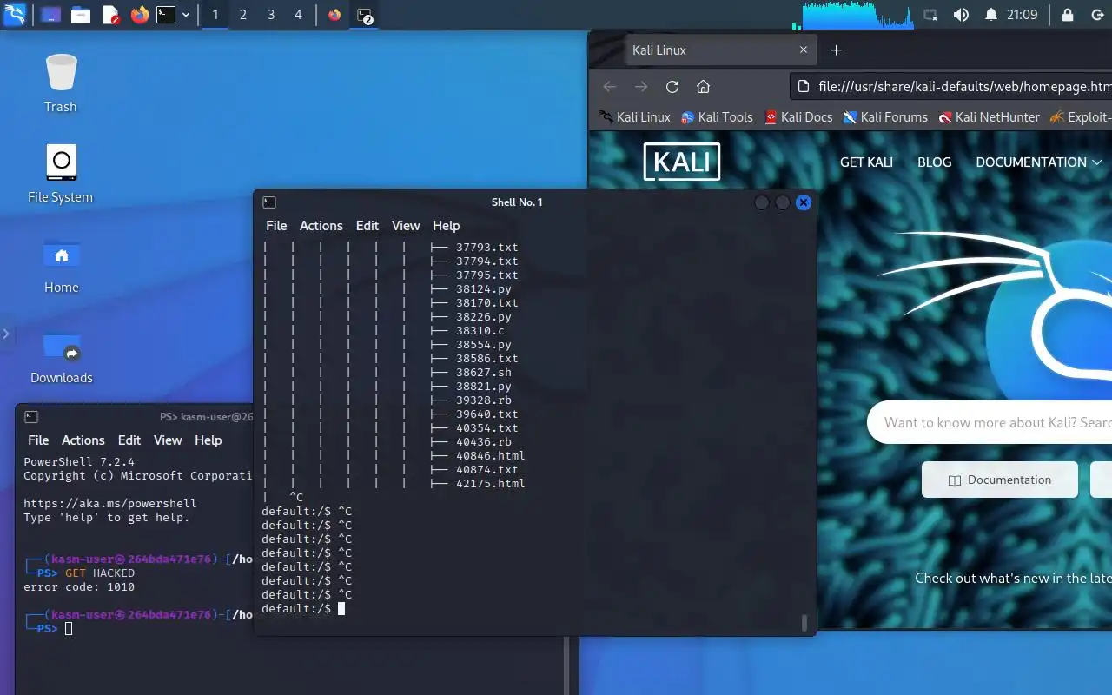Reload the page in Firefox
Image resolution: width=1112 pixels, height=695 pixels.
672,87
